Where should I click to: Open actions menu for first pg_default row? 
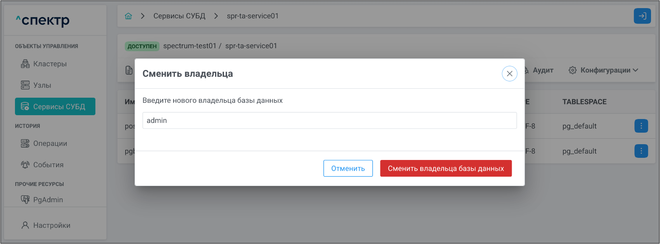(x=641, y=126)
